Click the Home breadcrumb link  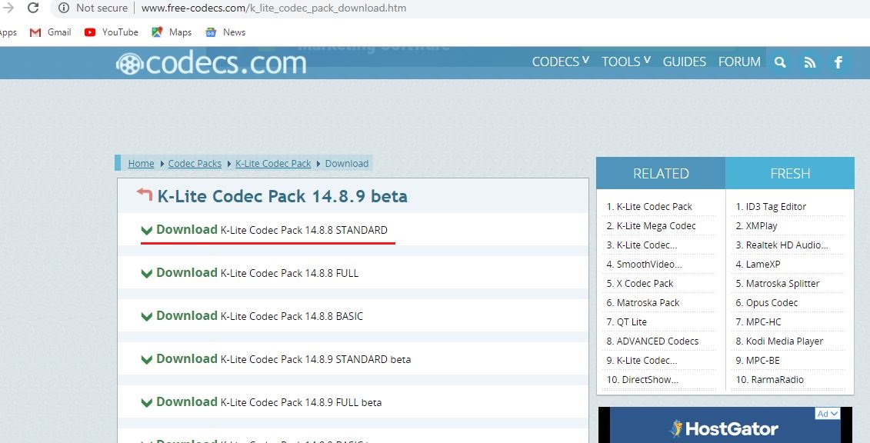click(141, 164)
